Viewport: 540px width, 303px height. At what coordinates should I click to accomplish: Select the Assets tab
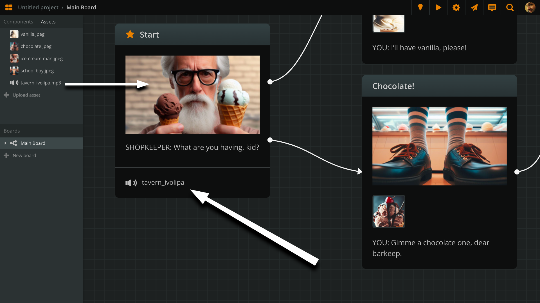pos(48,22)
